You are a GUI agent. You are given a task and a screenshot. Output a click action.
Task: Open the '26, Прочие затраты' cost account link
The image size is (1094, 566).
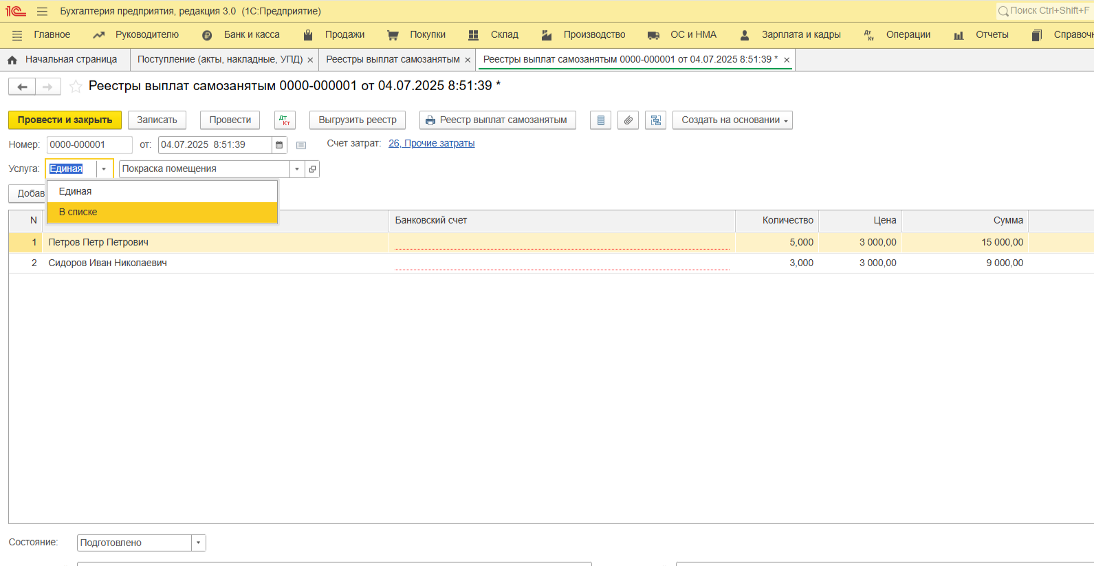[431, 143]
